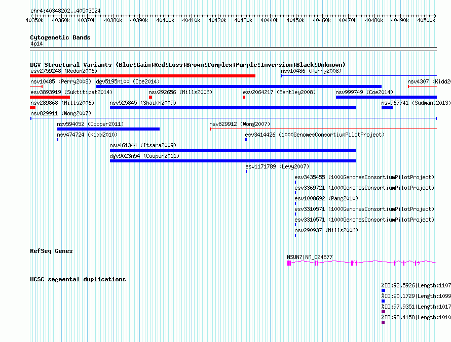Select the nsv967741 (Sudmant2013) blue bar
Viewport: 451px width, 342px height.
tap(387, 108)
